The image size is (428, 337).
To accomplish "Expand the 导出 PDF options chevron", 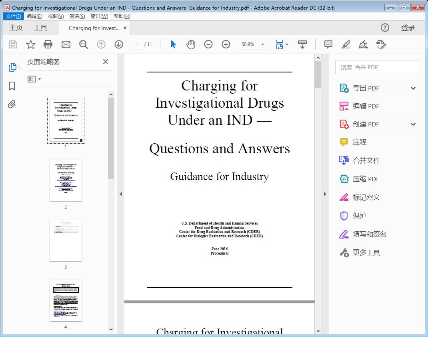I will [413, 88].
